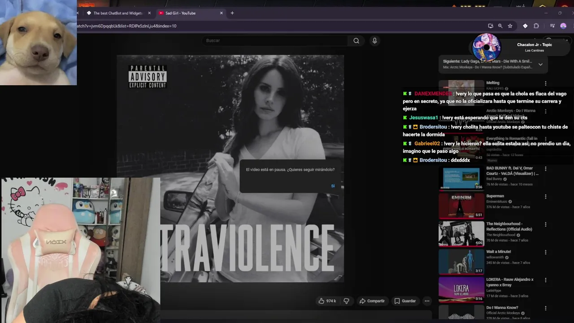This screenshot has height=323, width=574.
Task: Open options menu for LOKERA video
Action: coord(545,280)
